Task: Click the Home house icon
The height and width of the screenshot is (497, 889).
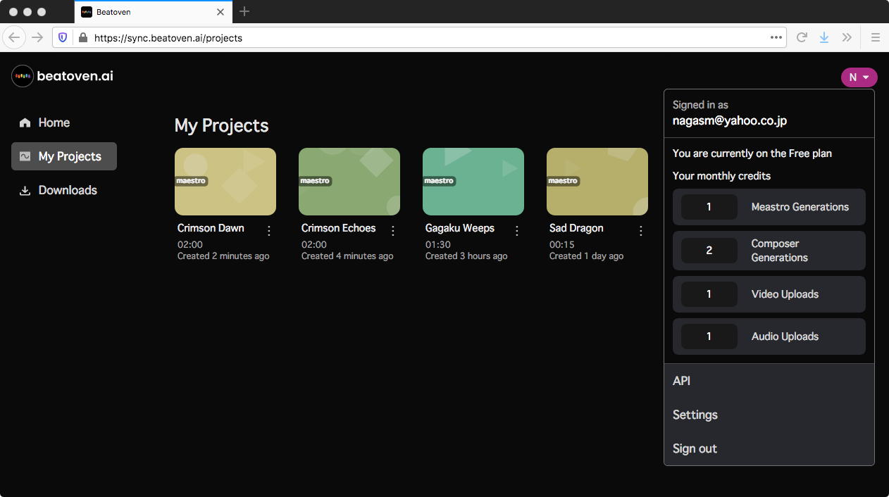Action: [x=25, y=122]
